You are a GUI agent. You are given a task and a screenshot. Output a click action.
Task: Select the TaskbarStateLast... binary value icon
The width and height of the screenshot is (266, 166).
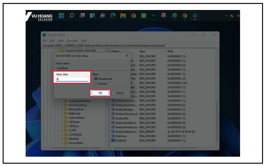(113, 131)
